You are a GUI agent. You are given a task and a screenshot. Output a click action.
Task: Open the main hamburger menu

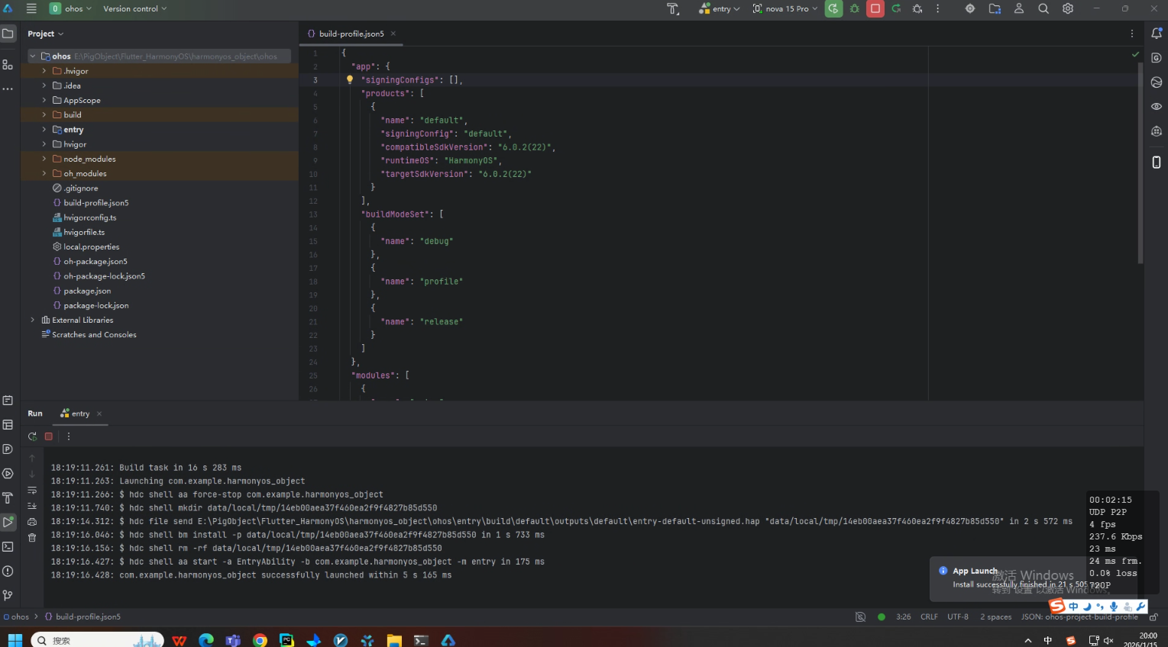[31, 8]
